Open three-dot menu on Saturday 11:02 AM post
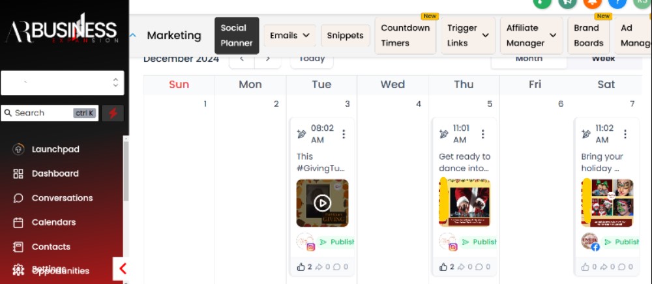652x284 pixels. click(625, 134)
